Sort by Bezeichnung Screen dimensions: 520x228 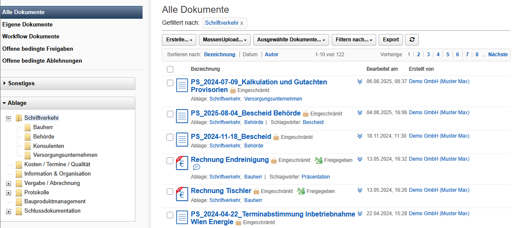tap(219, 55)
